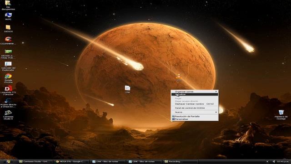Switch to MEGA 0% Google Chrome taskbar button
The height and width of the screenshot is (164, 291).
point(72,162)
